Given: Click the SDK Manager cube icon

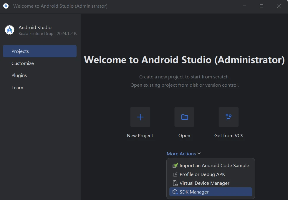Looking at the screenshot, I should coord(175,192).
